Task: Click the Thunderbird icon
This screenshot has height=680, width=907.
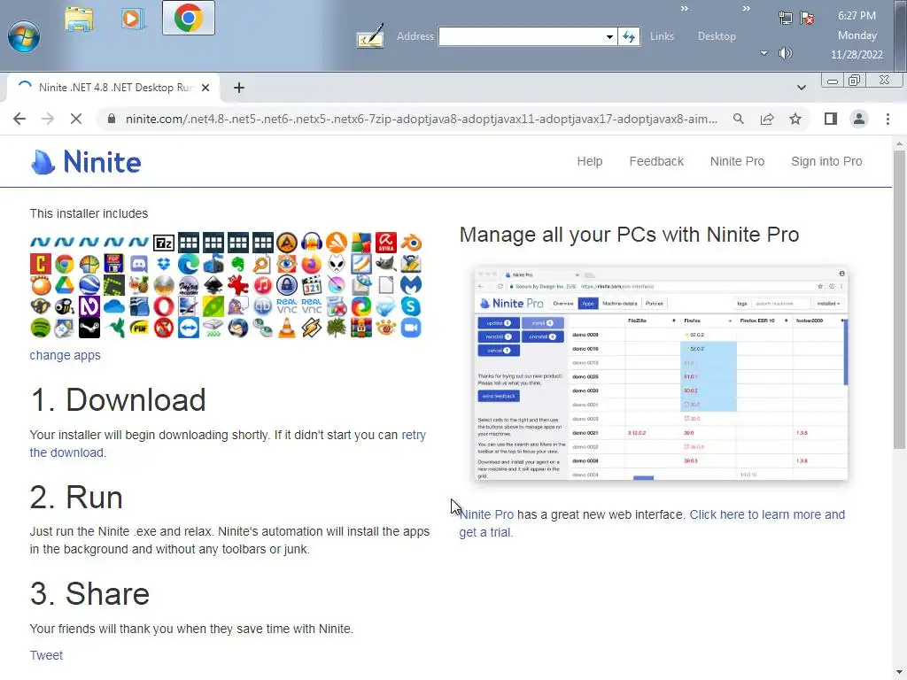Action: coord(237,328)
